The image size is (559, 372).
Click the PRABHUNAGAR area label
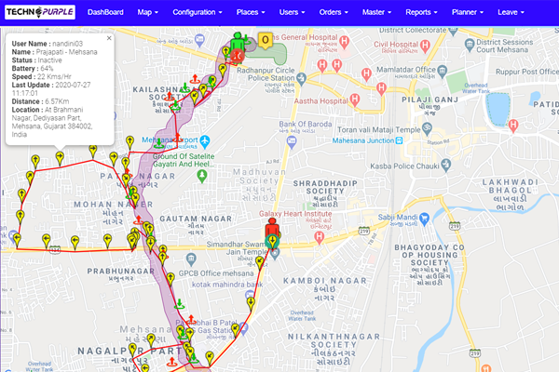(121, 272)
